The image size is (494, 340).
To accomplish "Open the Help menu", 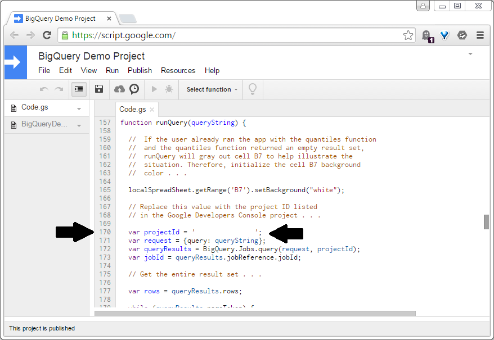I will [212, 70].
